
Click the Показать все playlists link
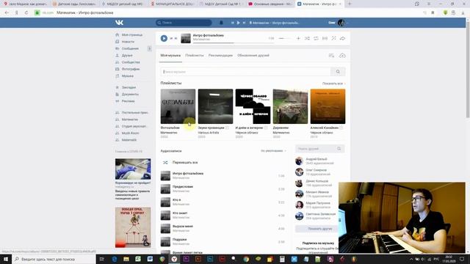tap(333, 84)
